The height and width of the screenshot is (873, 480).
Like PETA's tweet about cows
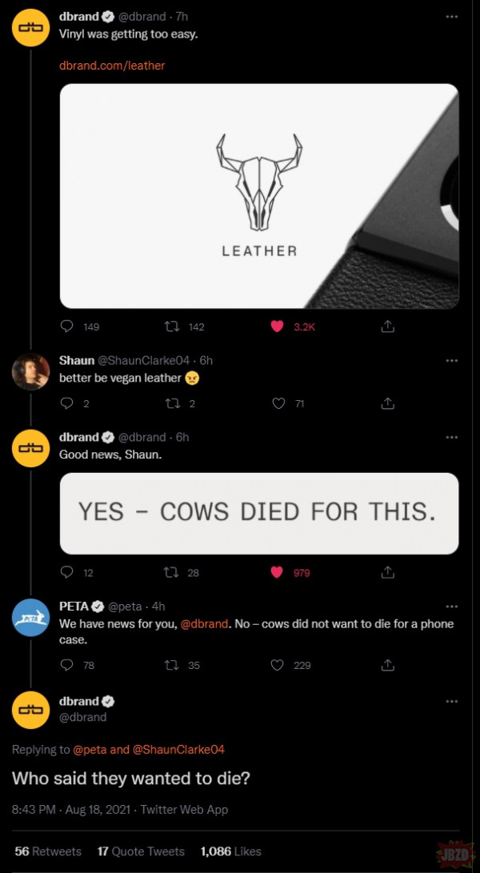tap(278, 665)
